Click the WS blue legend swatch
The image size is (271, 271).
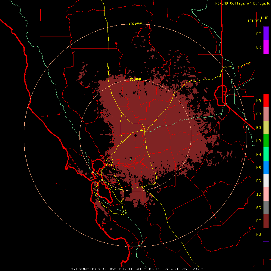click(x=266, y=167)
